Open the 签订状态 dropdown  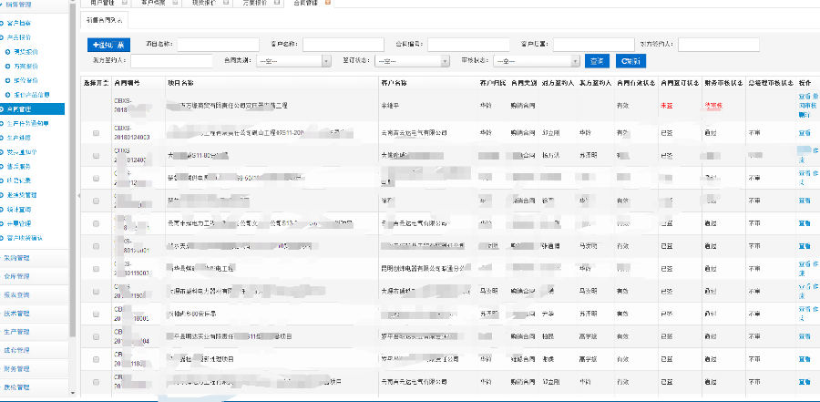412,61
